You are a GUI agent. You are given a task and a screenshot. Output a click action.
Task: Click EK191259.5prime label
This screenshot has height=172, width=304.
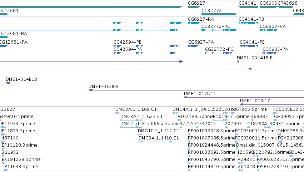(21, 159)
